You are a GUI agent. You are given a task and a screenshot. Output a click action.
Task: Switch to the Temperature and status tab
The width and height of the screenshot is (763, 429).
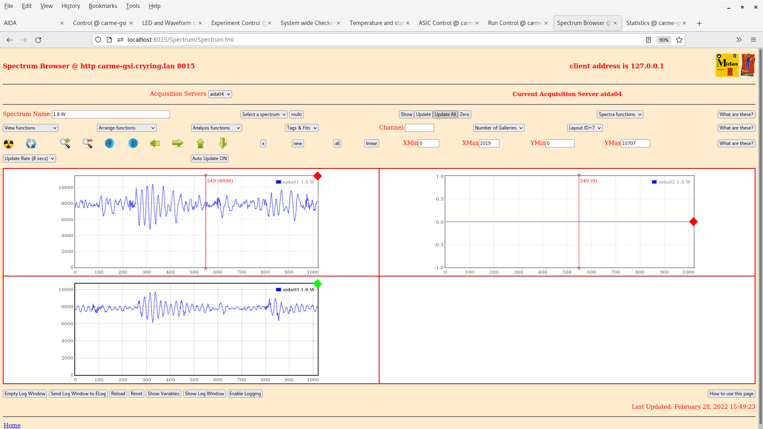coord(377,23)
